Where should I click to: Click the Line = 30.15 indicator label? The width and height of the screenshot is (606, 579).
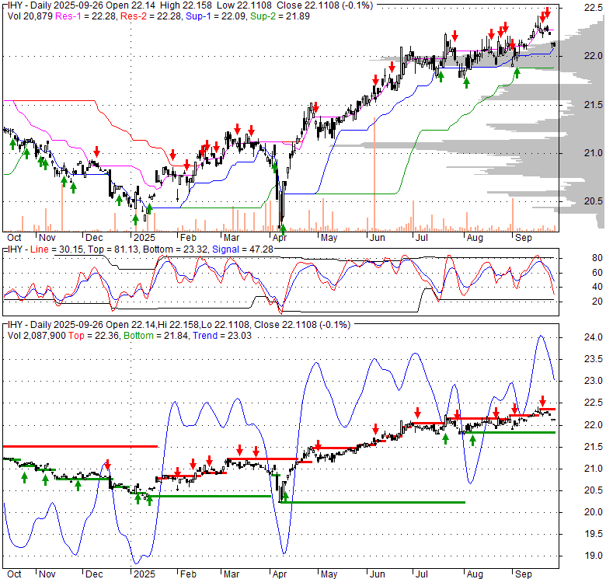click(57, 249)
